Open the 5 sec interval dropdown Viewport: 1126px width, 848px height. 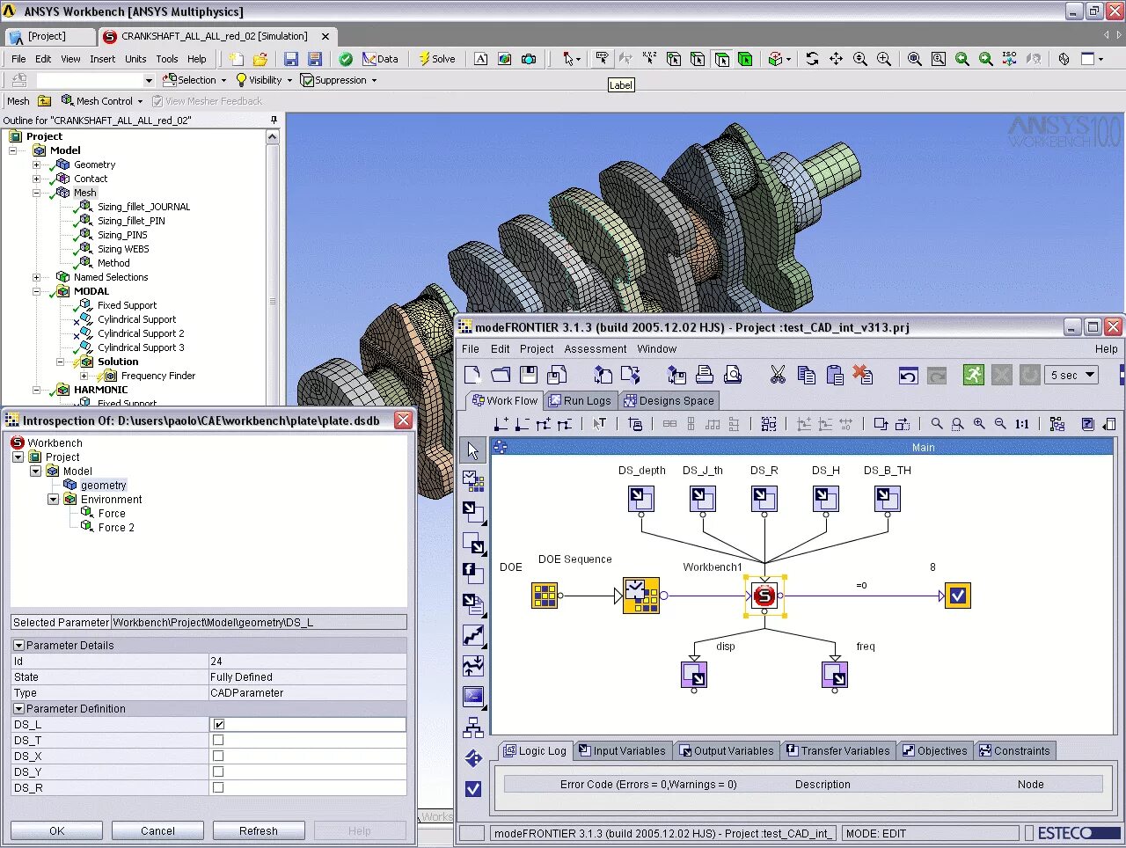click(1072, 375)
